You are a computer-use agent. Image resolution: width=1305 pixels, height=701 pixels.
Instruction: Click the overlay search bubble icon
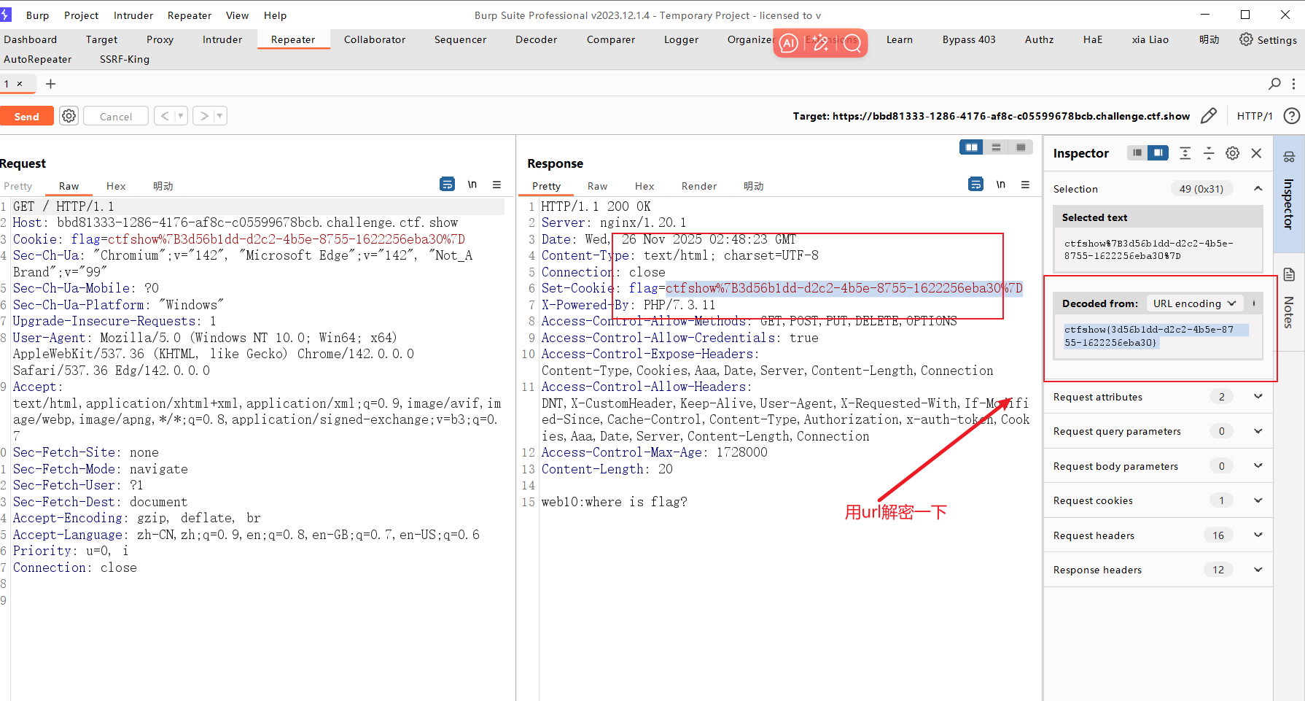pyautogui.click(x=852, y=44)
